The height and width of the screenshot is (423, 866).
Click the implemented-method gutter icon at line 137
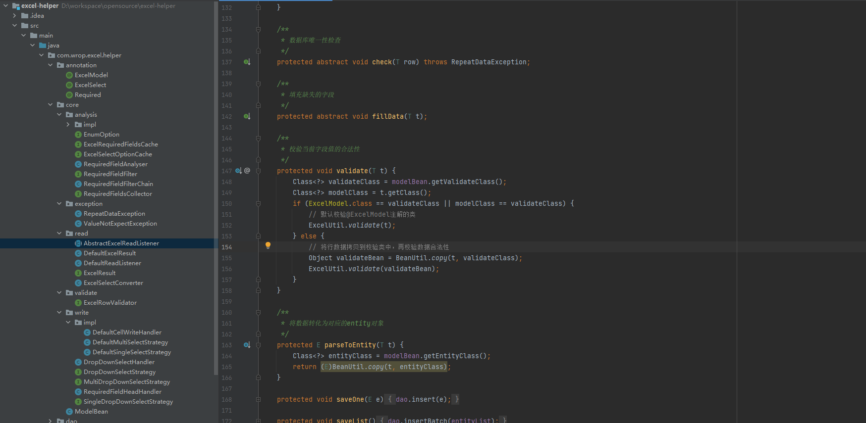pos(247,62)
